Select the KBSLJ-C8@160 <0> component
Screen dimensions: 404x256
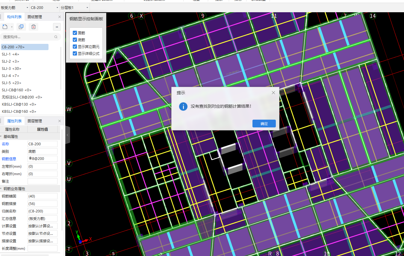pyautogui.click(x=19, y=111)
